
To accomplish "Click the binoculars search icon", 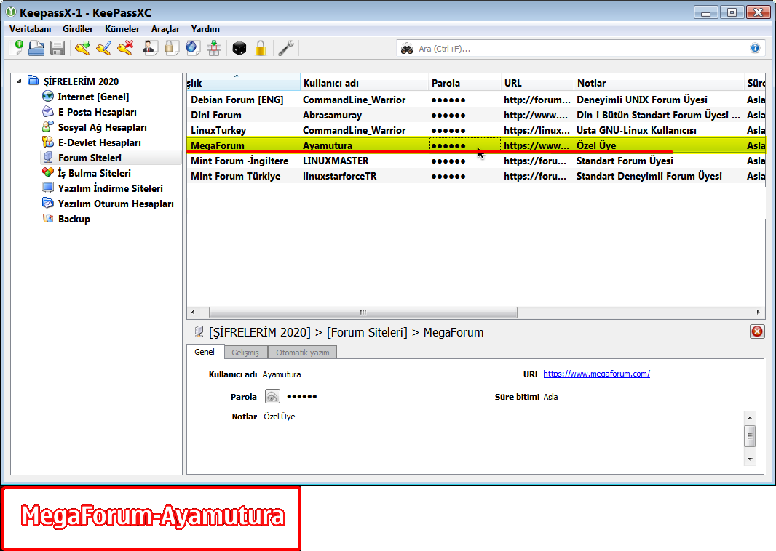I will click(407, 49).
